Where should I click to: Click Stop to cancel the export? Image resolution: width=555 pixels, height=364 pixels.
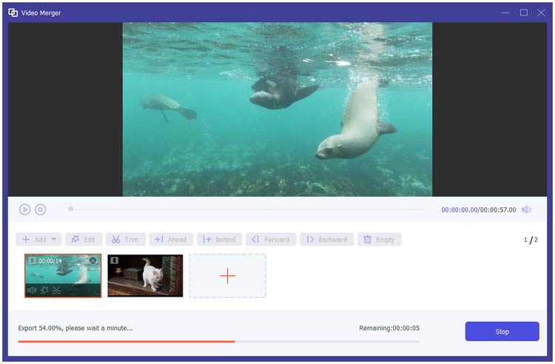pyautogui.click(x=502, y=331)
